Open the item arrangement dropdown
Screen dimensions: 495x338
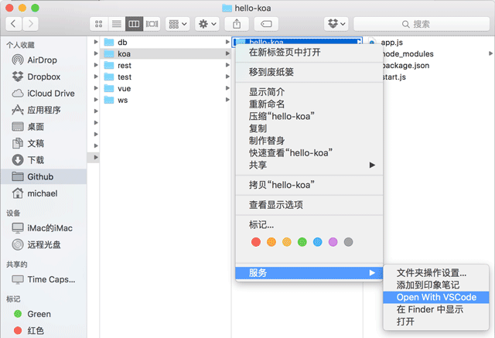[177, 24]
